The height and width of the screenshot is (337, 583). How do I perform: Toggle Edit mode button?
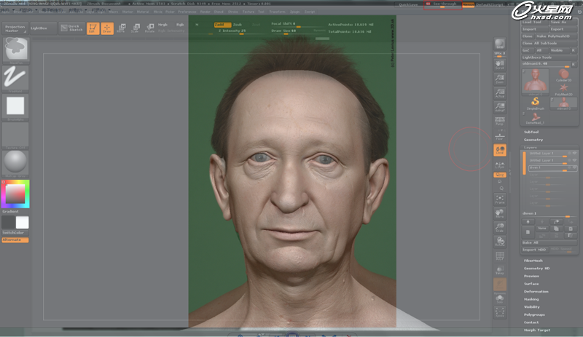click(93, 28)
